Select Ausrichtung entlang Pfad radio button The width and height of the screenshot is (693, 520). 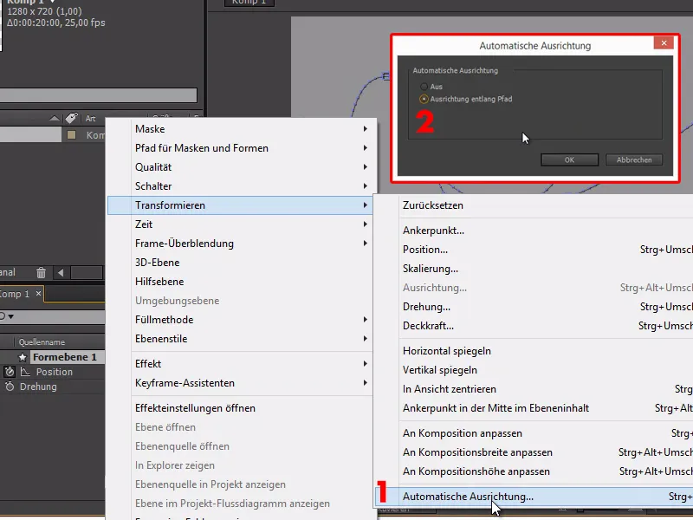pyautogui.click(x=424, y=99)
